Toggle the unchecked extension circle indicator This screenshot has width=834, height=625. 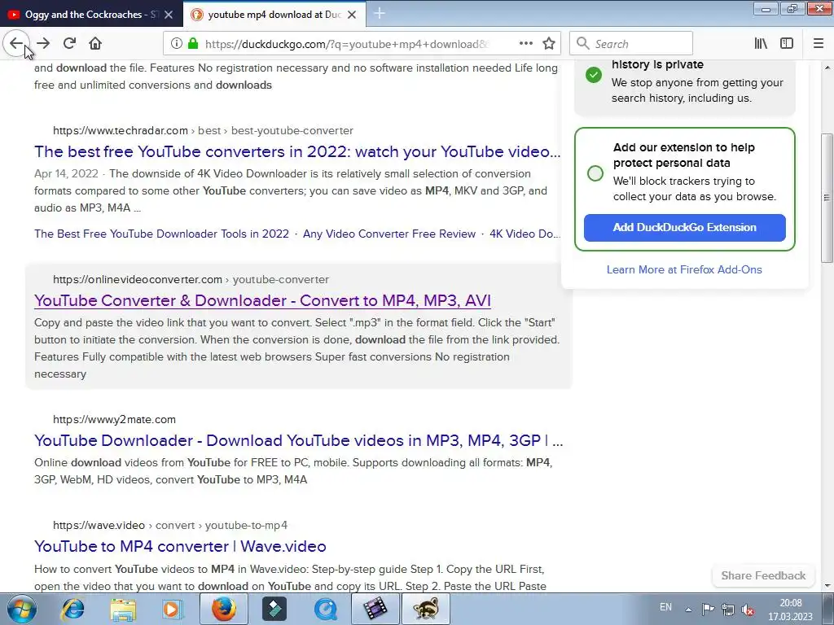pos(595,173)
